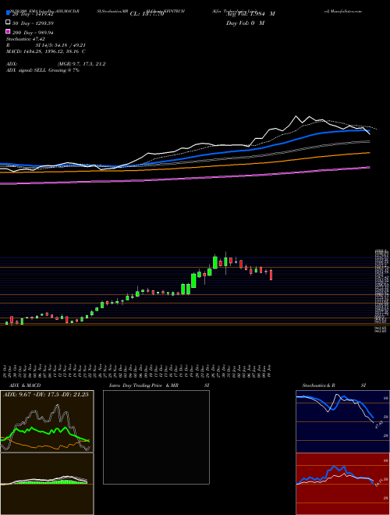Image resolution: width=390 pixels, height=515 pixels.
Task: Open the ADX indicator chart panel
Action: (47, 421)
